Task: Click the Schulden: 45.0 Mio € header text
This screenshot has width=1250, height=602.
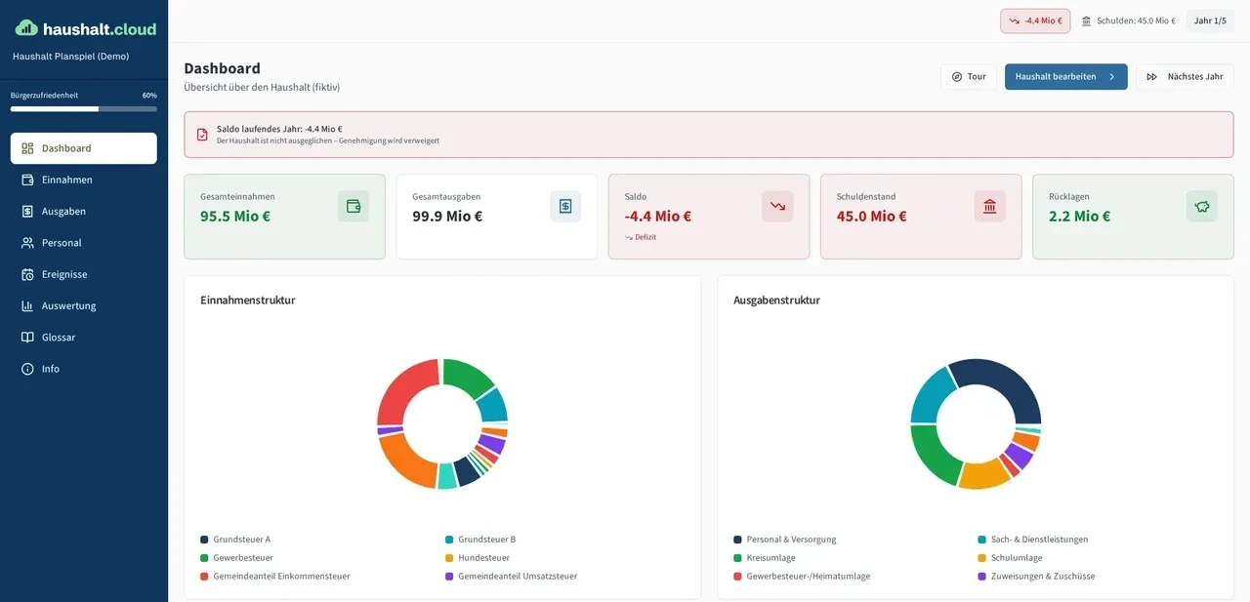Action: coord(1136,20)
